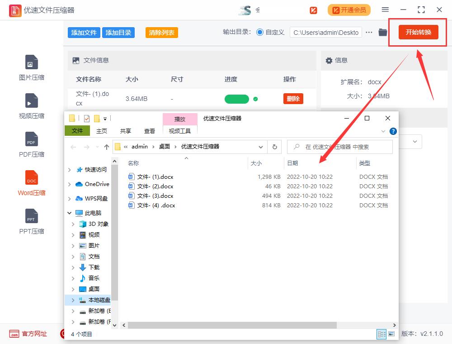Open the ... output path options

click(369, 32)
